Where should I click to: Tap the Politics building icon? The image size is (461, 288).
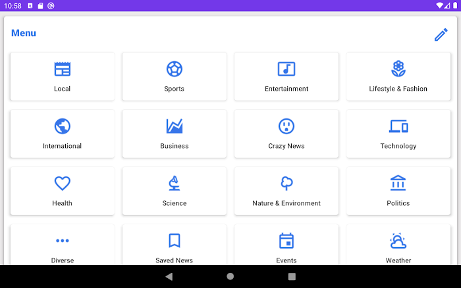click(398, 183)
